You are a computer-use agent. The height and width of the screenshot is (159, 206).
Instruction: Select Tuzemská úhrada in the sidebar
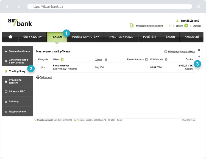click(19, 51)
